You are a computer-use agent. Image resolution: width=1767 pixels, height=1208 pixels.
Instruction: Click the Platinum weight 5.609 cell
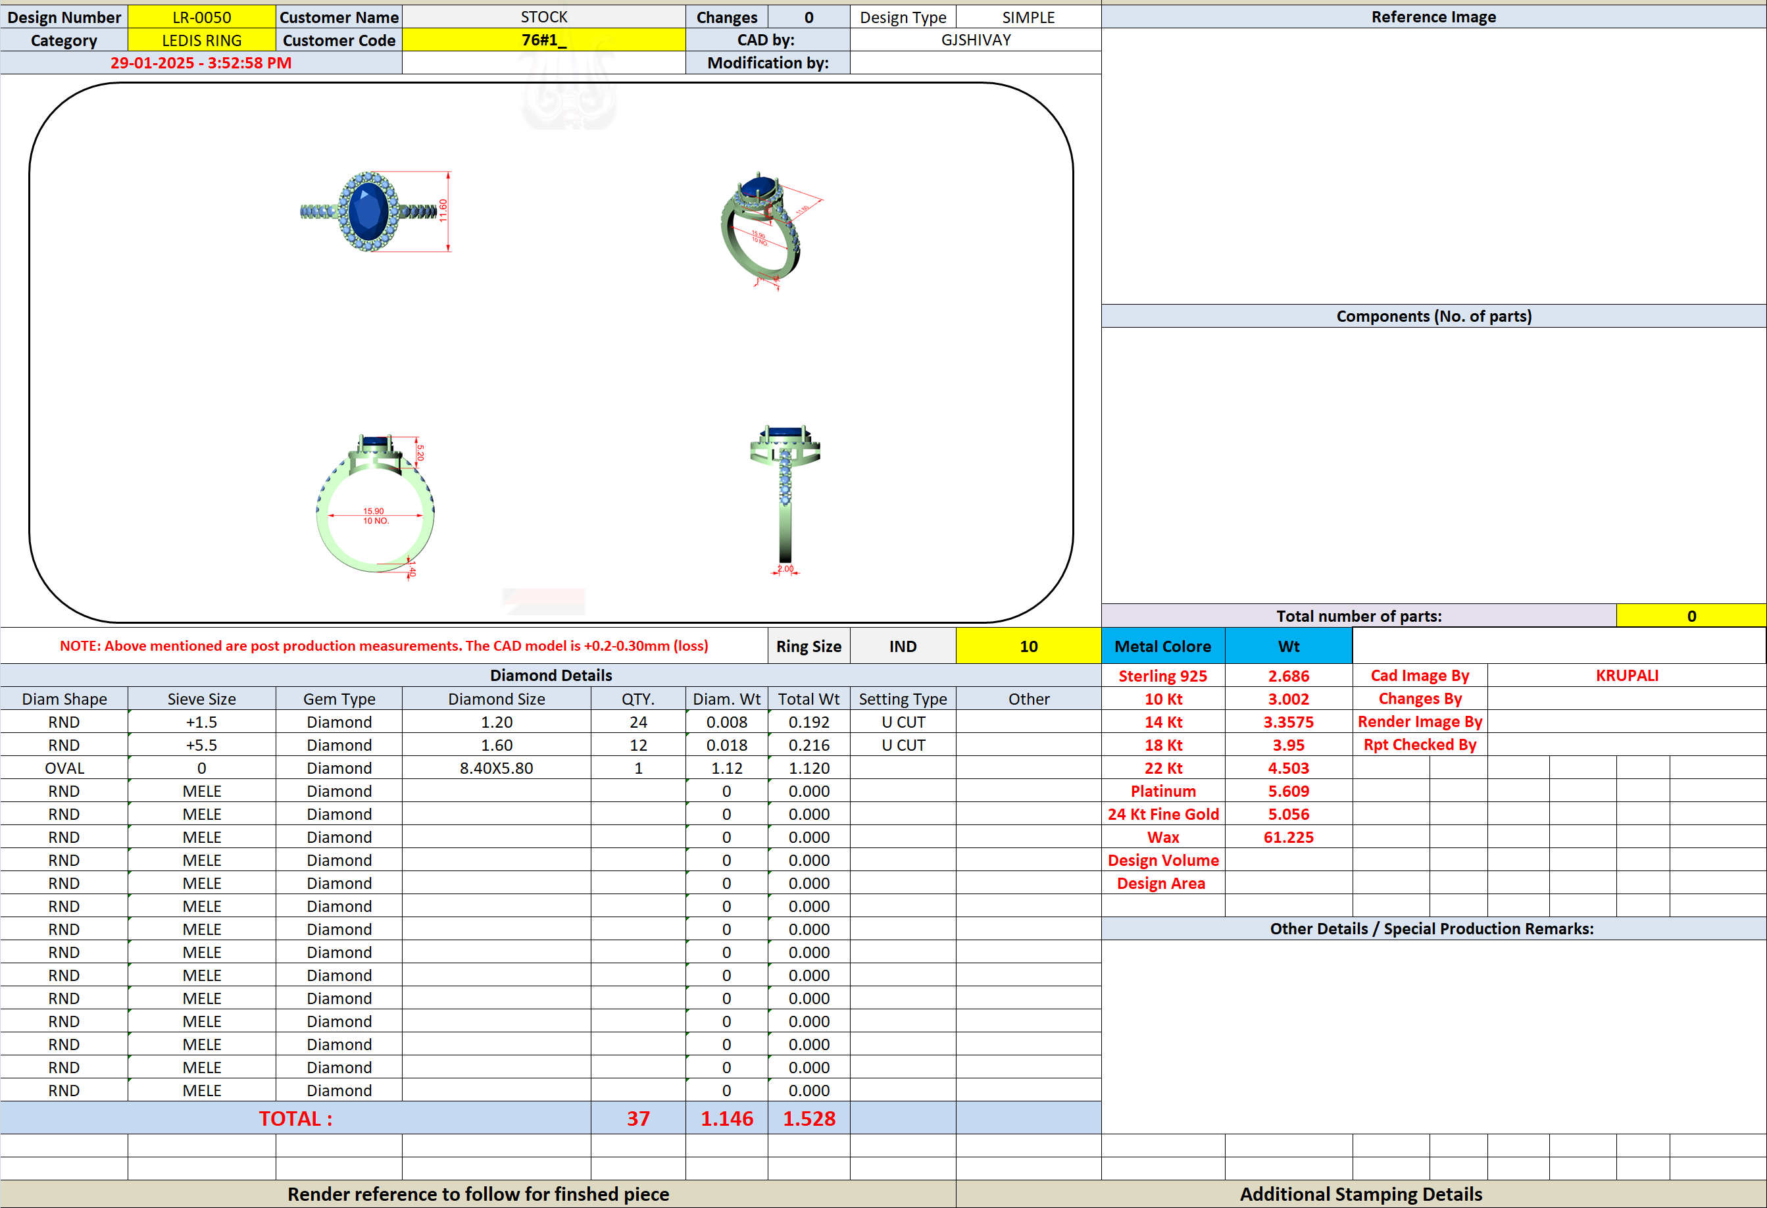(x=1288, y=791)
